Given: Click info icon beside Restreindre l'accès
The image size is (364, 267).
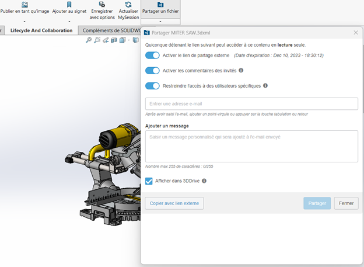Looking at the screenshot, I should click(x=265, y=85).
